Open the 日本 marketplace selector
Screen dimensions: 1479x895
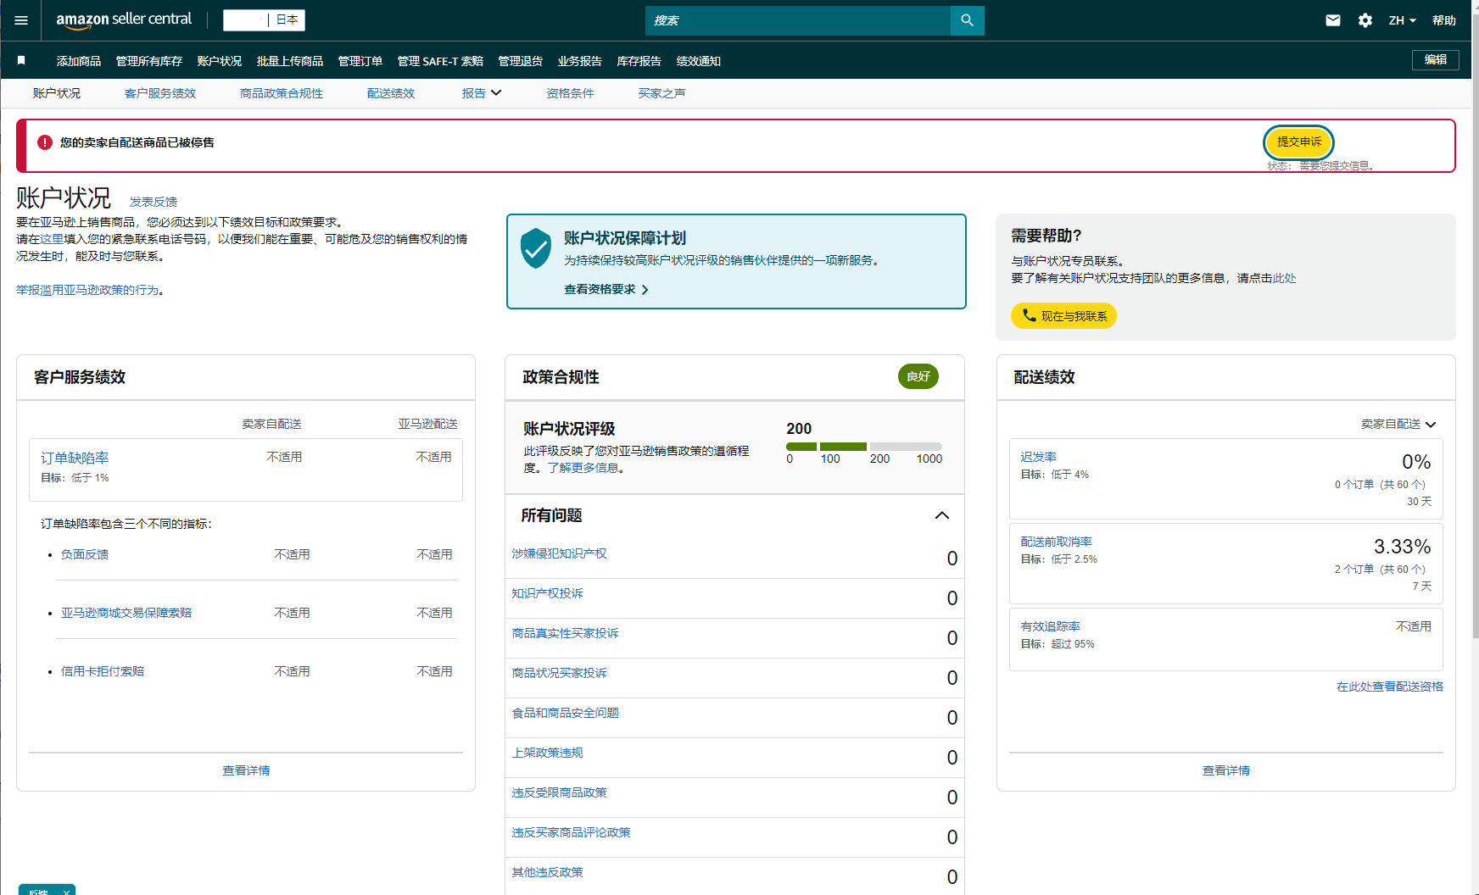(x=264, y=20)
